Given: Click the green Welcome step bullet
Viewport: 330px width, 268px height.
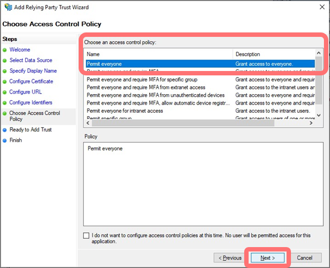Looking at the screenshot, I should pos(5,50).
